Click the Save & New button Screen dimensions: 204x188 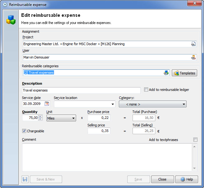point(46,179)
